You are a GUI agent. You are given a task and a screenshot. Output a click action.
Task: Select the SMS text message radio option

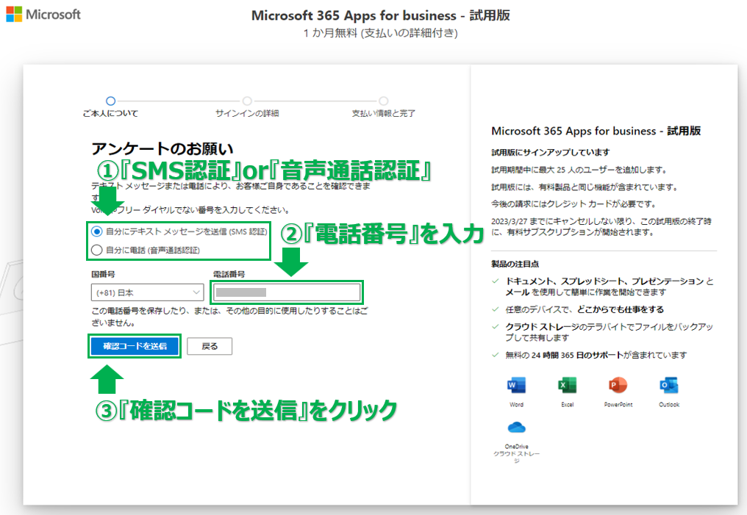coord(97,232)
